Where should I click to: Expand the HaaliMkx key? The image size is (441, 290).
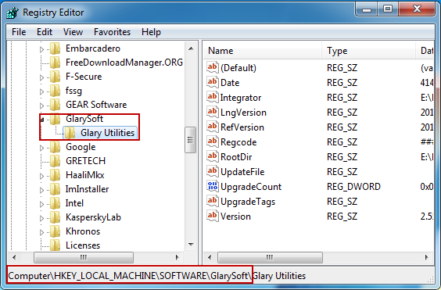coord(42,176)
